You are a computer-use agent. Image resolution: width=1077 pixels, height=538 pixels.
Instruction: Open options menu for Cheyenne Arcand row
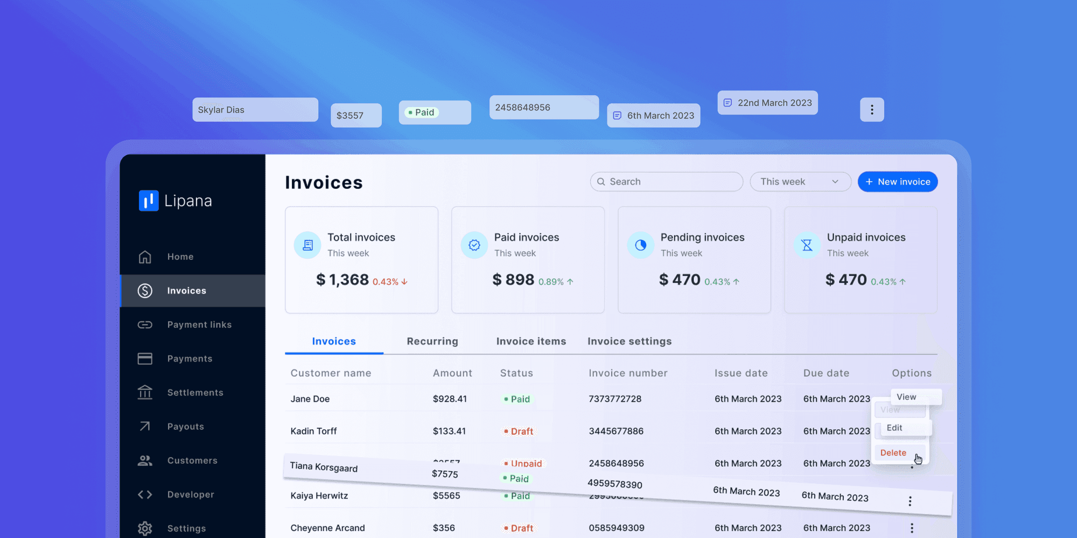(912, 528)
